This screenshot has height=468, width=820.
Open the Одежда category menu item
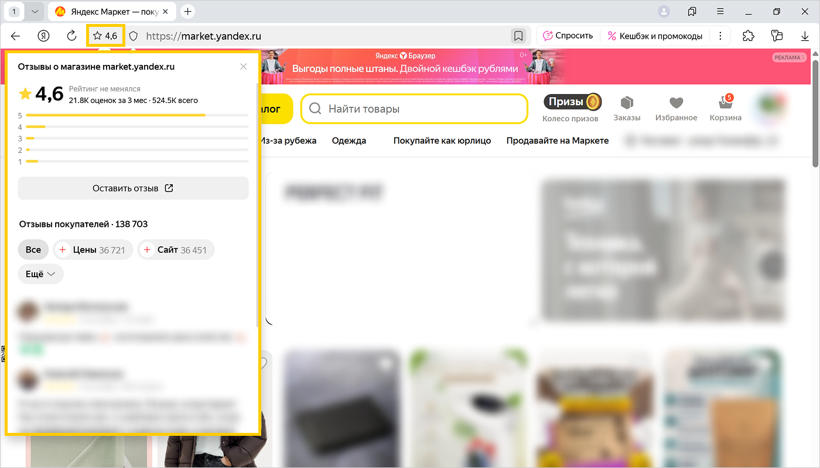348,140
